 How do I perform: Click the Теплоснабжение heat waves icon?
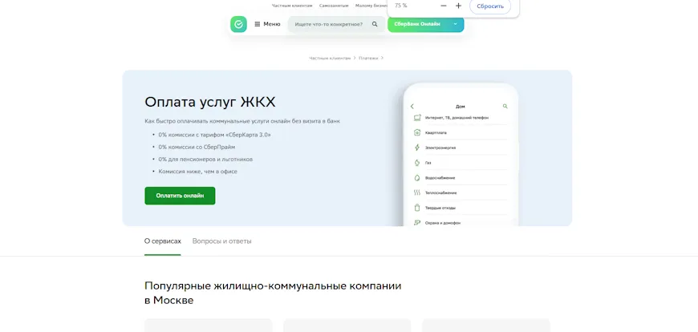click(x=417, y=192)
